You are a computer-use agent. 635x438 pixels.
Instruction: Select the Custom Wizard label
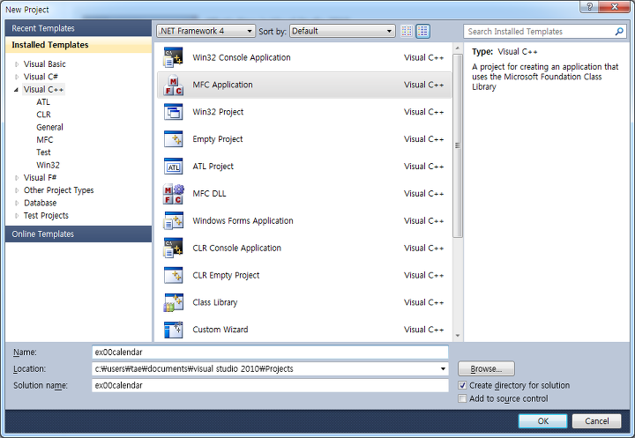tap(220, 330)
